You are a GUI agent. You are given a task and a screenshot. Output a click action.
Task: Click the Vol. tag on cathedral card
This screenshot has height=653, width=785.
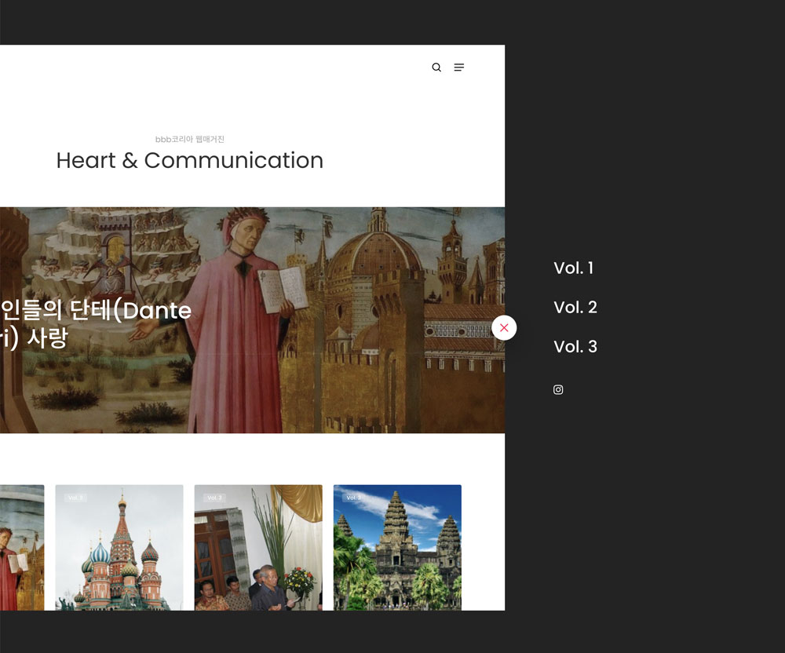tap(75, 498)
